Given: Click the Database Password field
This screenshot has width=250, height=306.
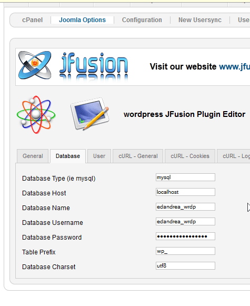Looking at the screenshot, I should [x=185, y=236].
